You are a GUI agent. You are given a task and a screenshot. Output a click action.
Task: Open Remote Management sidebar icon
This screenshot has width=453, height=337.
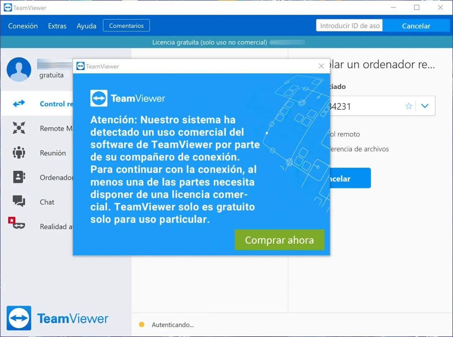pos(19,128)
